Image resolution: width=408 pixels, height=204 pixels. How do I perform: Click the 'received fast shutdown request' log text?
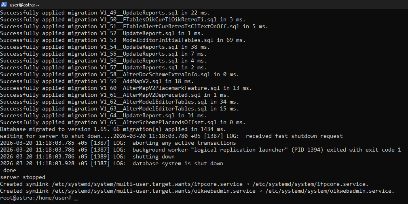pyautogui.click(x=294, y=136)
